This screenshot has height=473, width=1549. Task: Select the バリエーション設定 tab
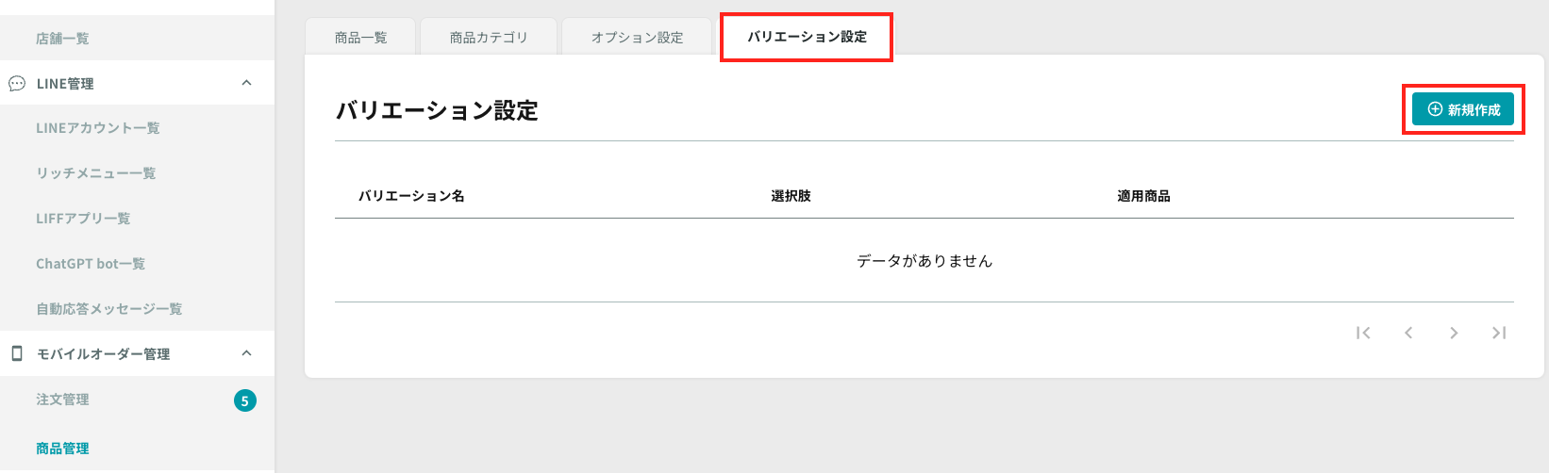[807, 37]
